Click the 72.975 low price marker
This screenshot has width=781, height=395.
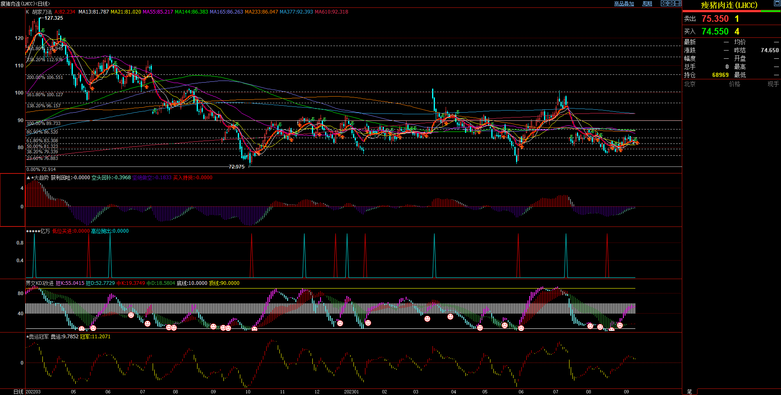coord(237,167)
